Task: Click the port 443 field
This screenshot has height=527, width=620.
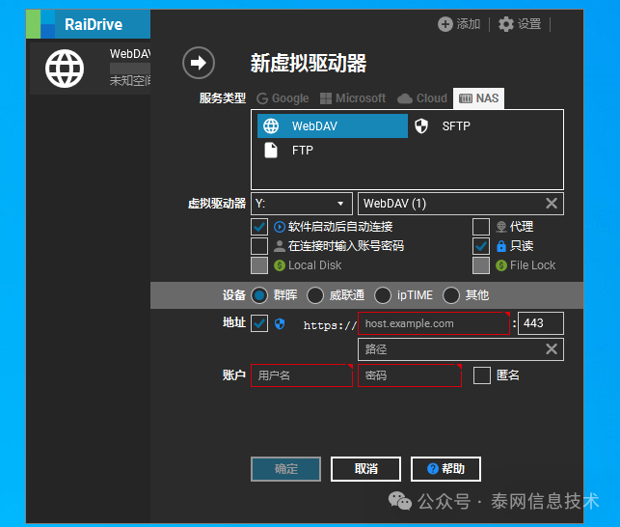Action: [x=541, y=323]
